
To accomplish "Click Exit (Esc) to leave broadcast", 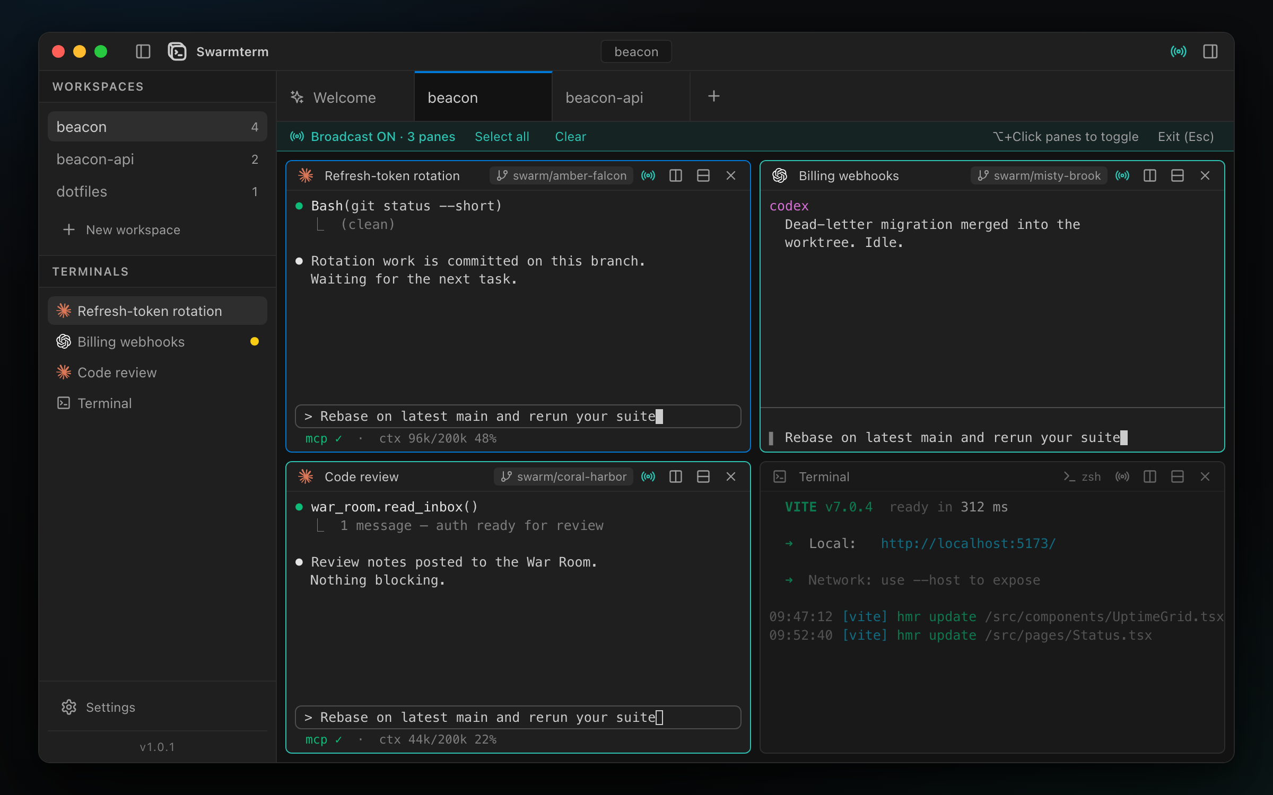I will pos(1185,137).
